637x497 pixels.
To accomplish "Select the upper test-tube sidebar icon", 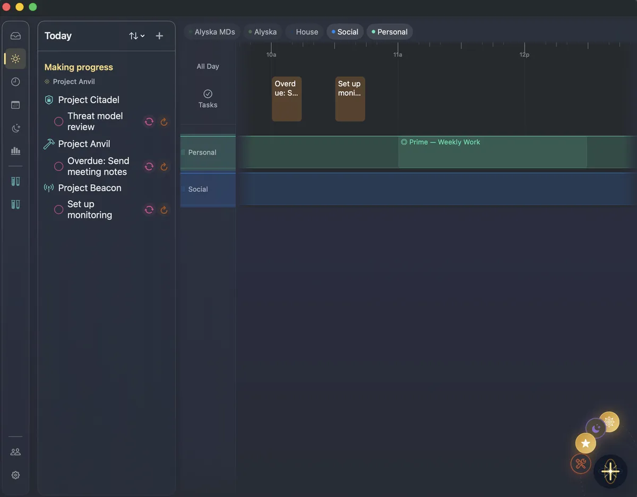I will point(15,181).
